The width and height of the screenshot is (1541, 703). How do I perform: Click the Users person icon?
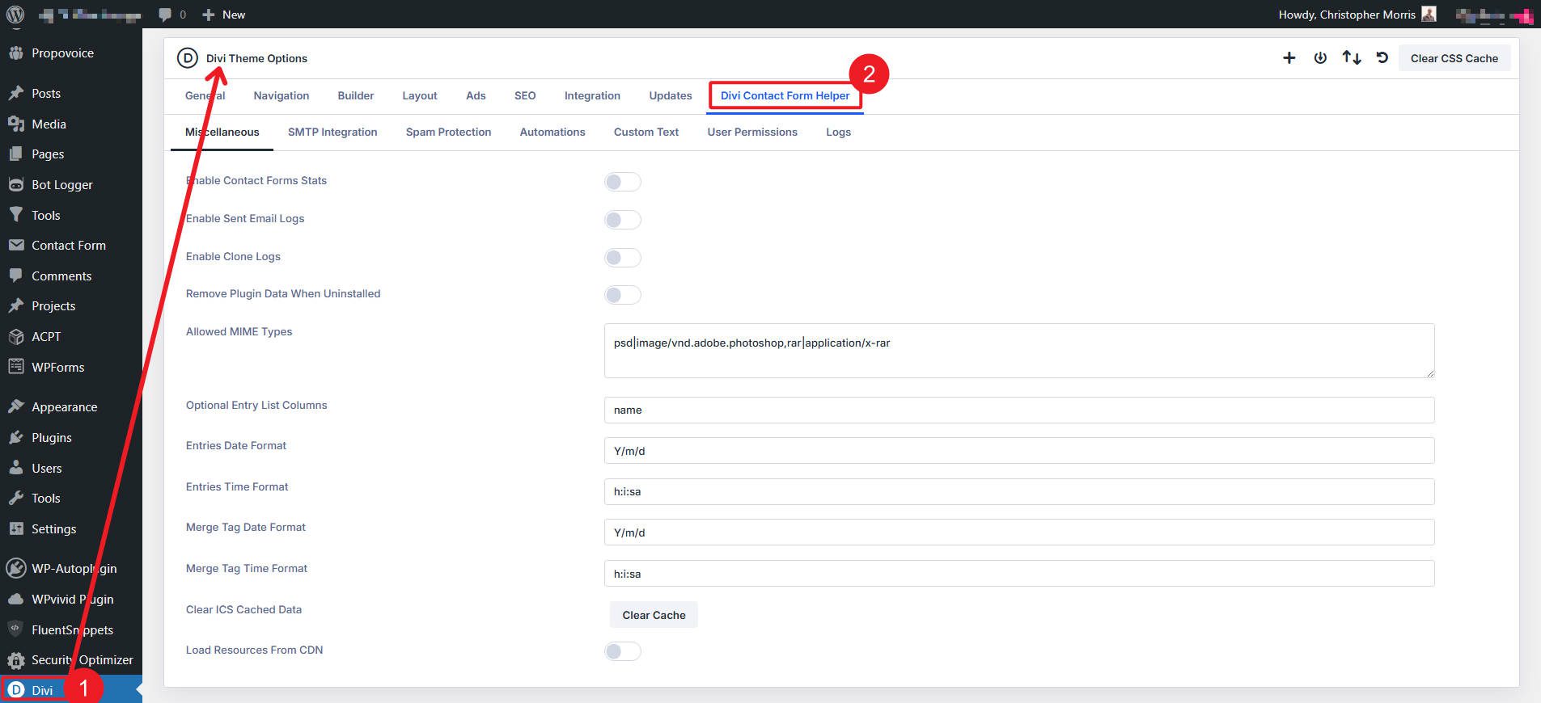pyautogui.click(x=16, y=469)
